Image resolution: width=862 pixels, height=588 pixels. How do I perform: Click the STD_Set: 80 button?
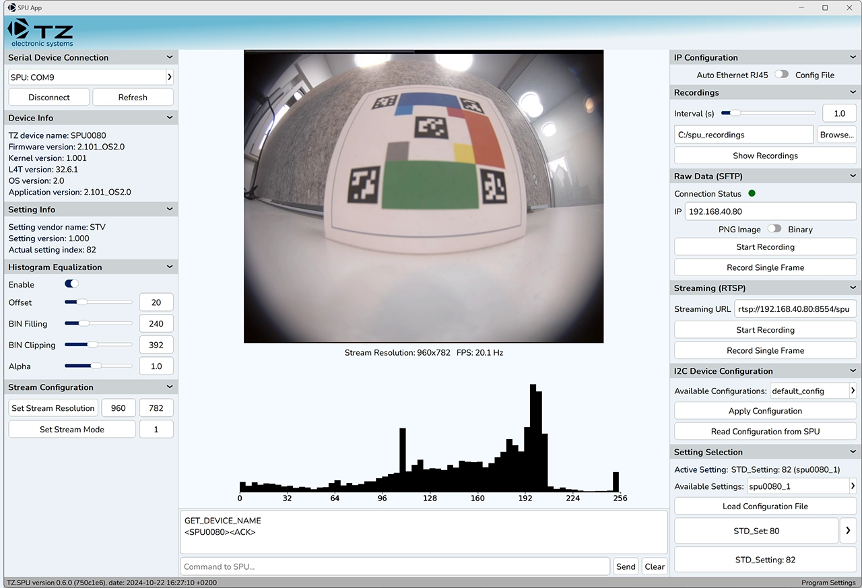point(756,531)
